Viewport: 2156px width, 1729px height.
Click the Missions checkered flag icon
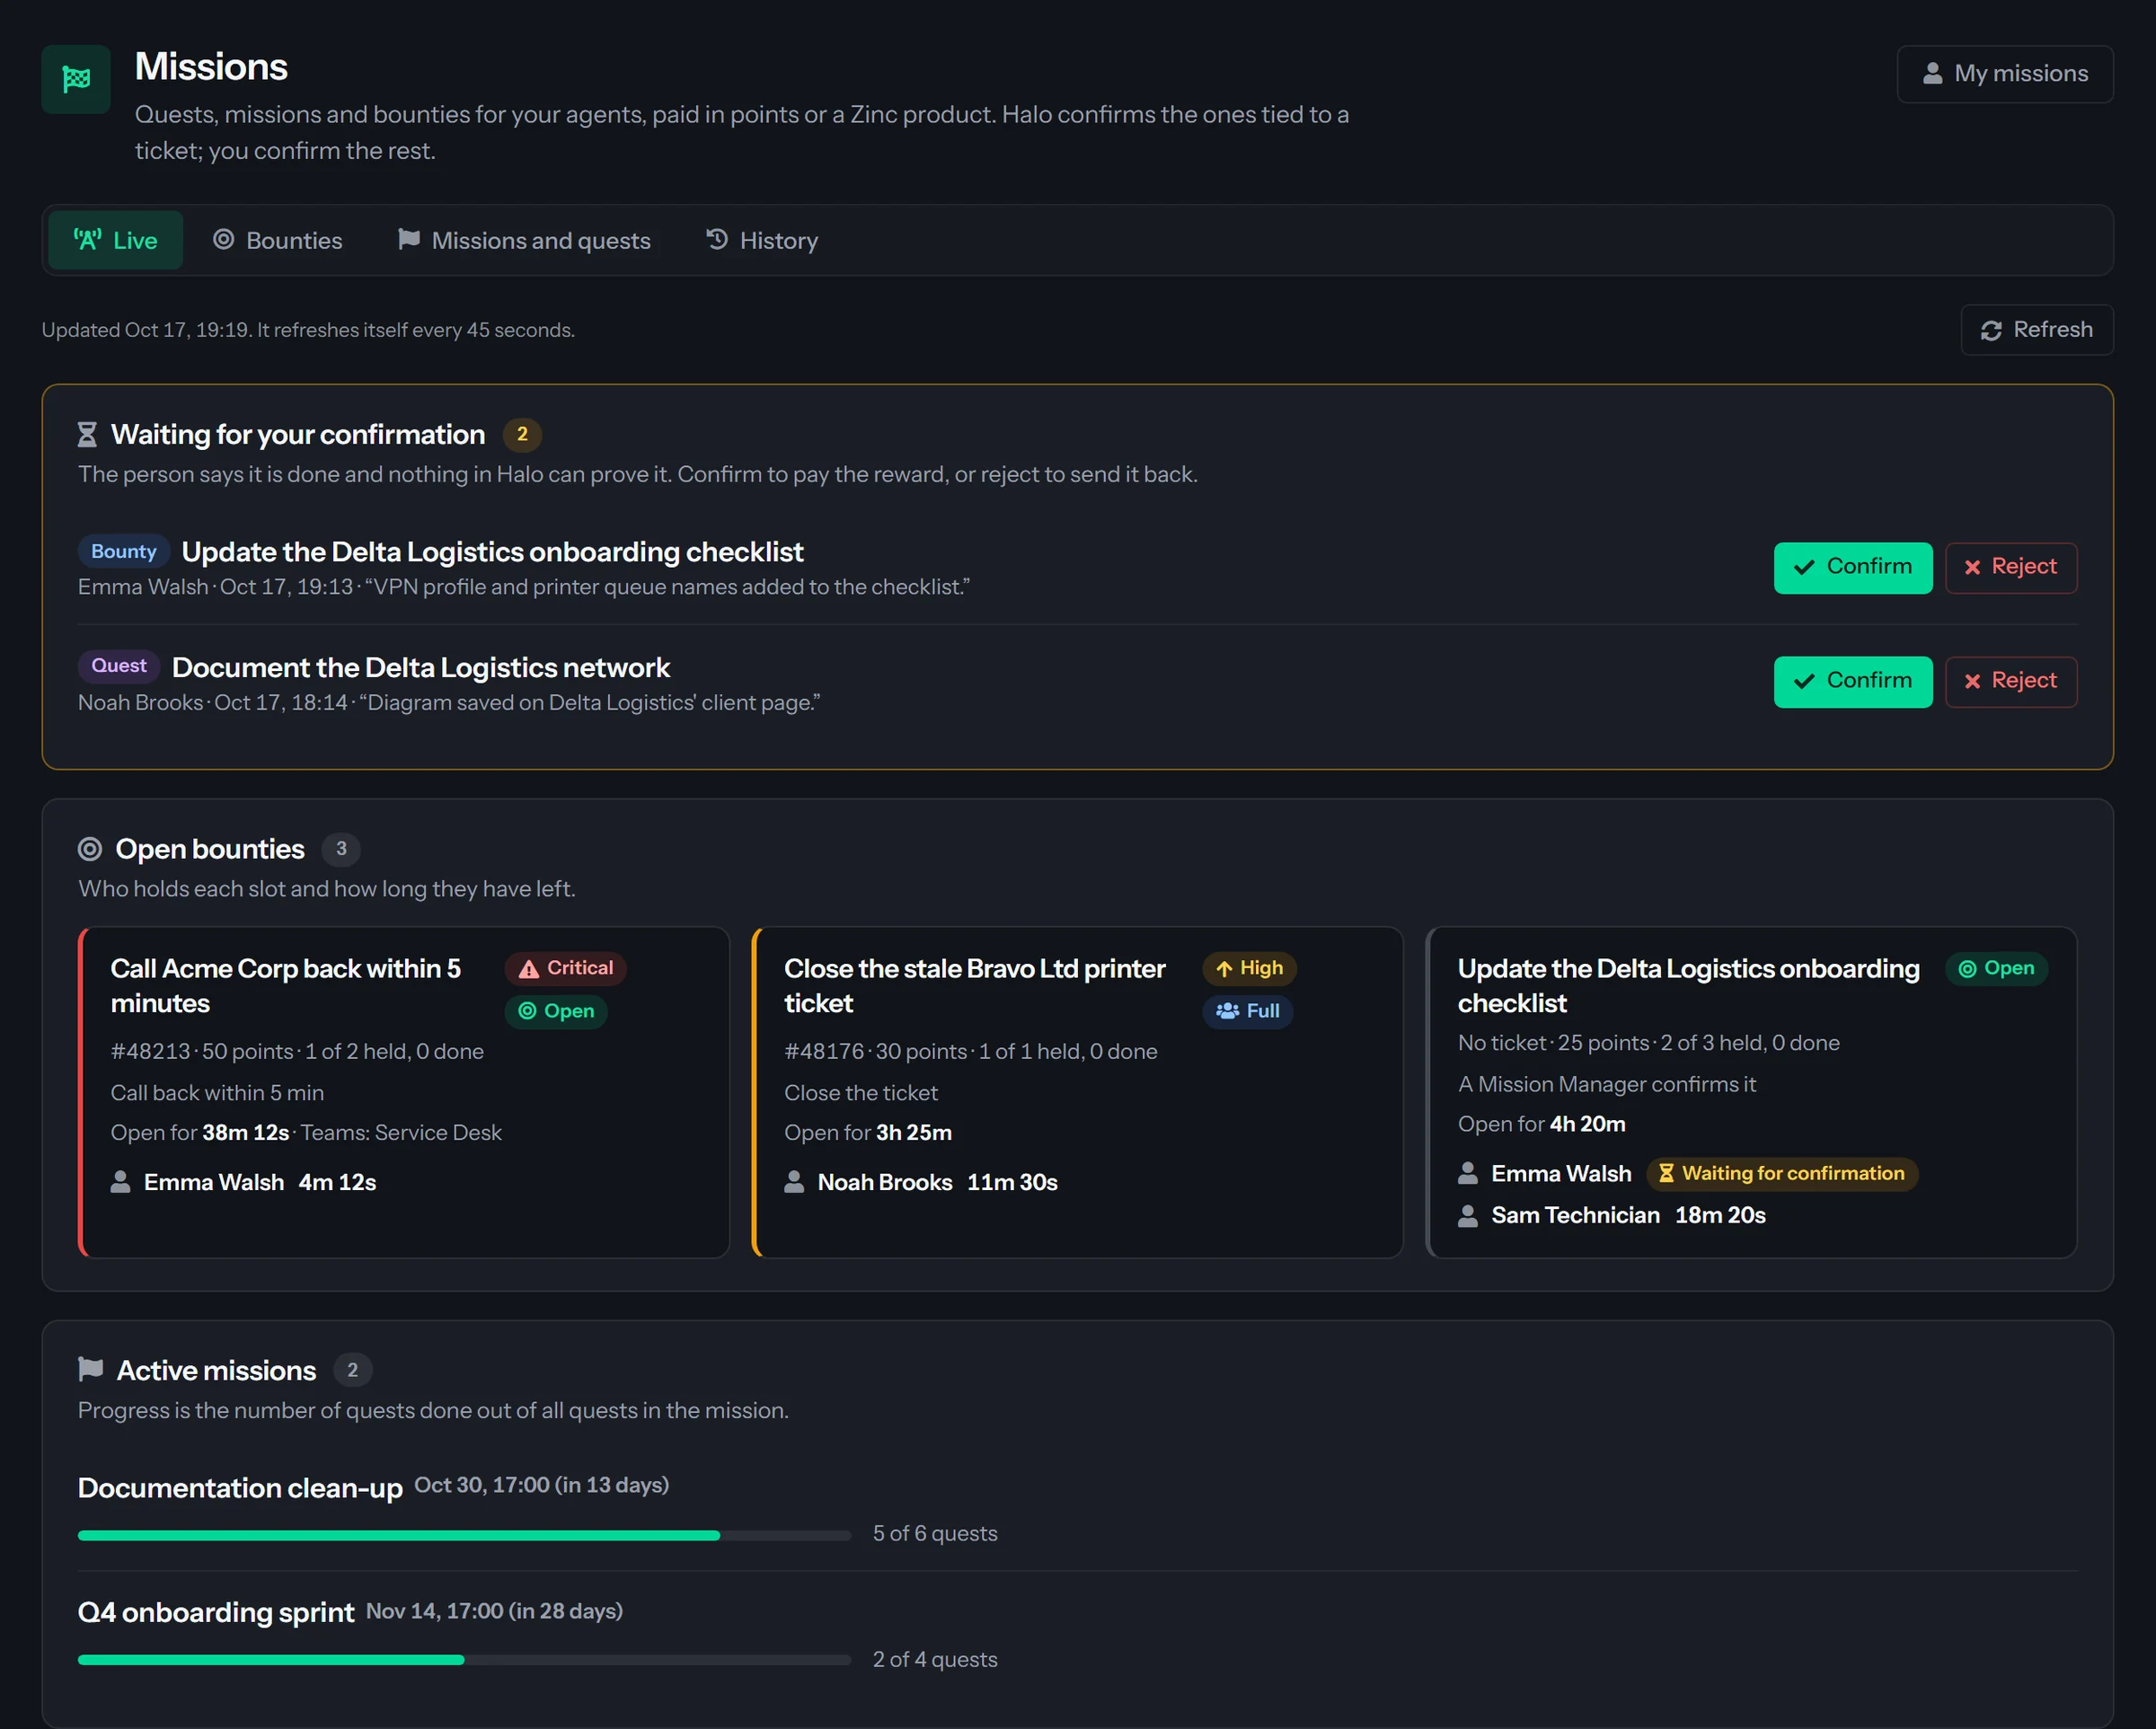coord(76,79)
